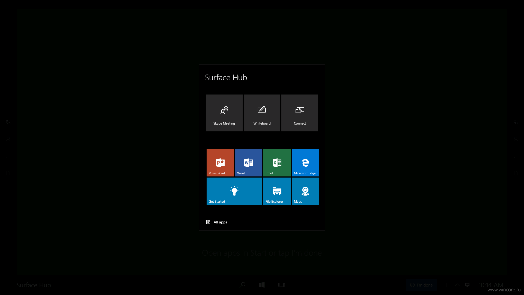The height and width of the screenshot is (295, 524).
Task: Open the Action Center notification icon
Action: tap(467, 285)
